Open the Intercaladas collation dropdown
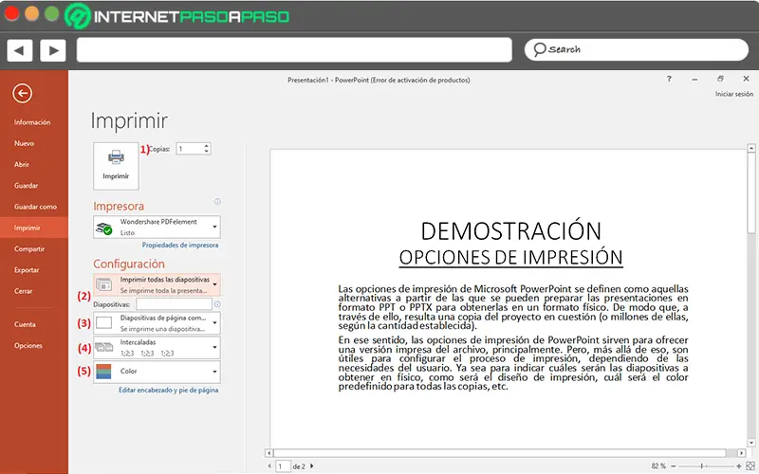The width and height of the screenshot is (759, 474). coord(157,347)
